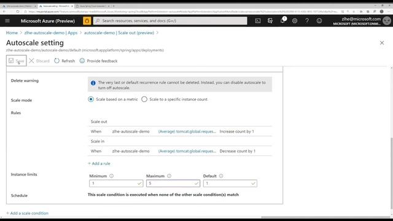
Task: Click Add a scale condition
Action: tap(27, 213)
